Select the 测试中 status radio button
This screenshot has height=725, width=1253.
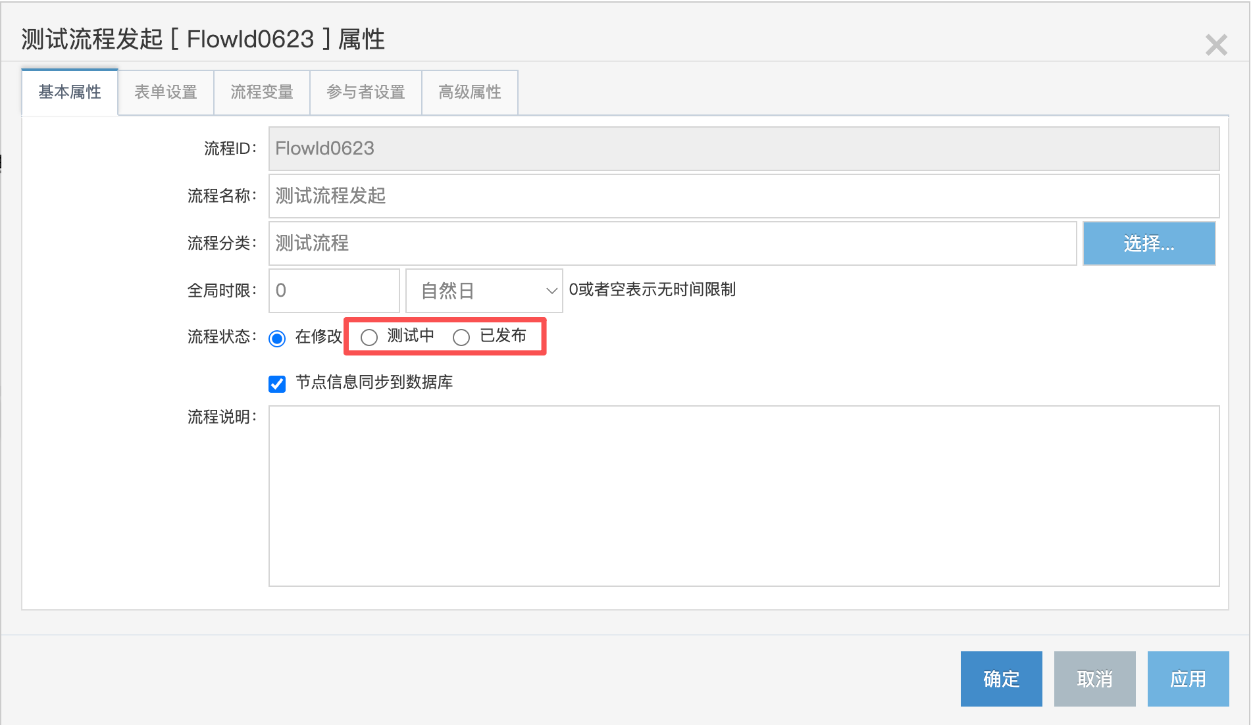click(369, 337)
